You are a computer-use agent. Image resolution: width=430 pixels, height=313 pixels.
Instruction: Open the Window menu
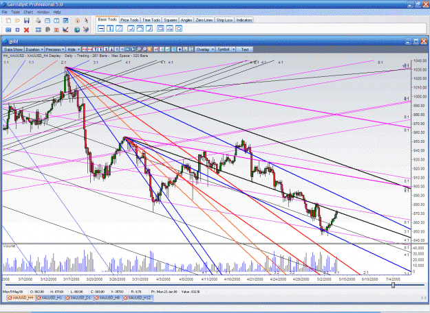point(43,12)
